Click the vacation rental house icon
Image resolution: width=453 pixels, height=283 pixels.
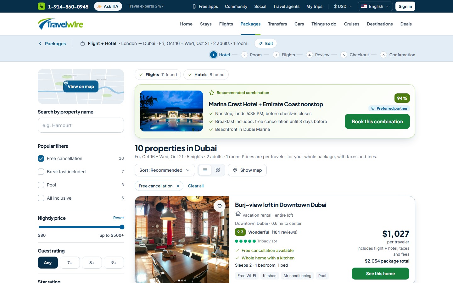click(238, 214)
